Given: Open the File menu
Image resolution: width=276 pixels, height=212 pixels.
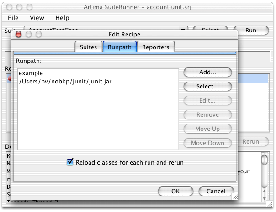Looking at the screenshot, I should (x=13, y=18).
